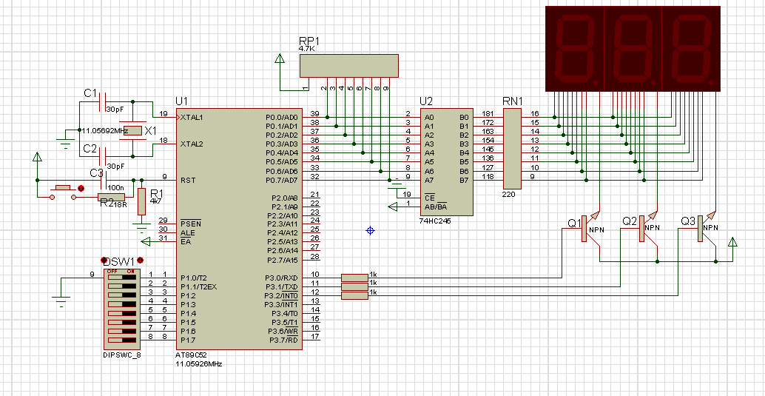Image resolution: width=765 pixels, height=396 pixels.
Task: Select the 1k resistor on P3.2/INT0 line
Action: (x=354, y=295)
